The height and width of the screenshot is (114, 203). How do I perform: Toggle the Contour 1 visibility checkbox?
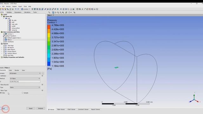(4, 34)
